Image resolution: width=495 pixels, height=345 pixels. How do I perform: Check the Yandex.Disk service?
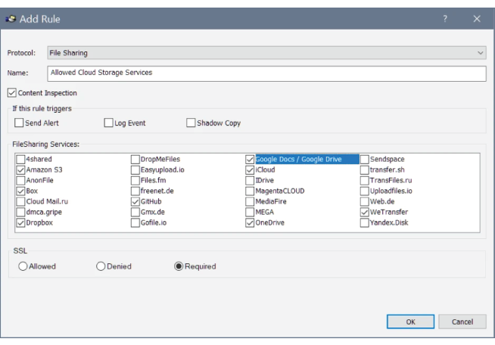[365, 222]
